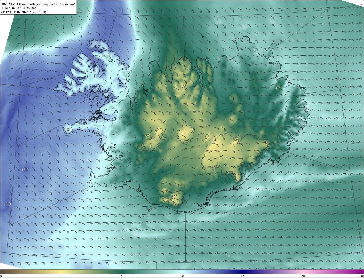This screenshot has height=278, width=364.
Task: Click the 7.4 value label off the east coast
Action: pos(338,82)
